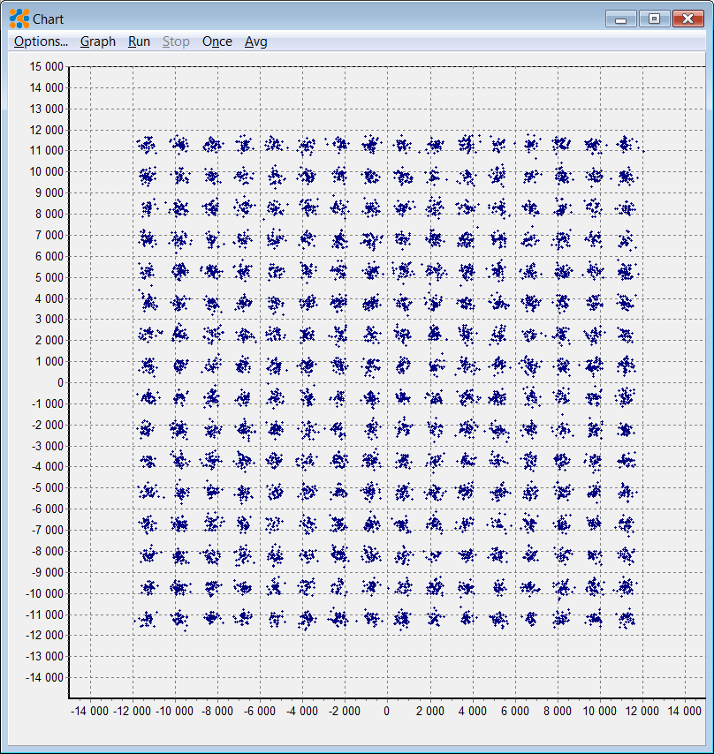Close the Chart window
The width and height of the screenshot is (714, 754).
click(x=688, y=19)
